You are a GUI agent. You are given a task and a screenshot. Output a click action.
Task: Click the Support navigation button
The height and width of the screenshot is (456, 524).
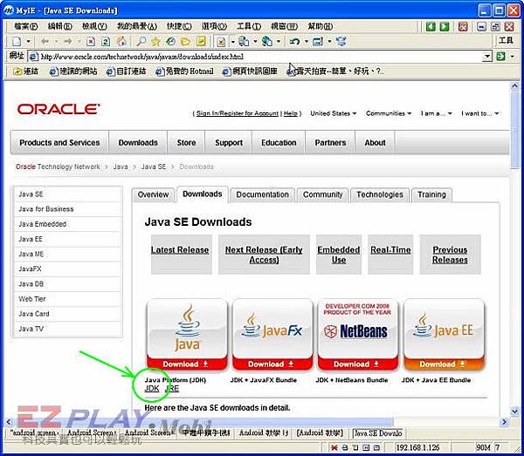click(229, 142)
